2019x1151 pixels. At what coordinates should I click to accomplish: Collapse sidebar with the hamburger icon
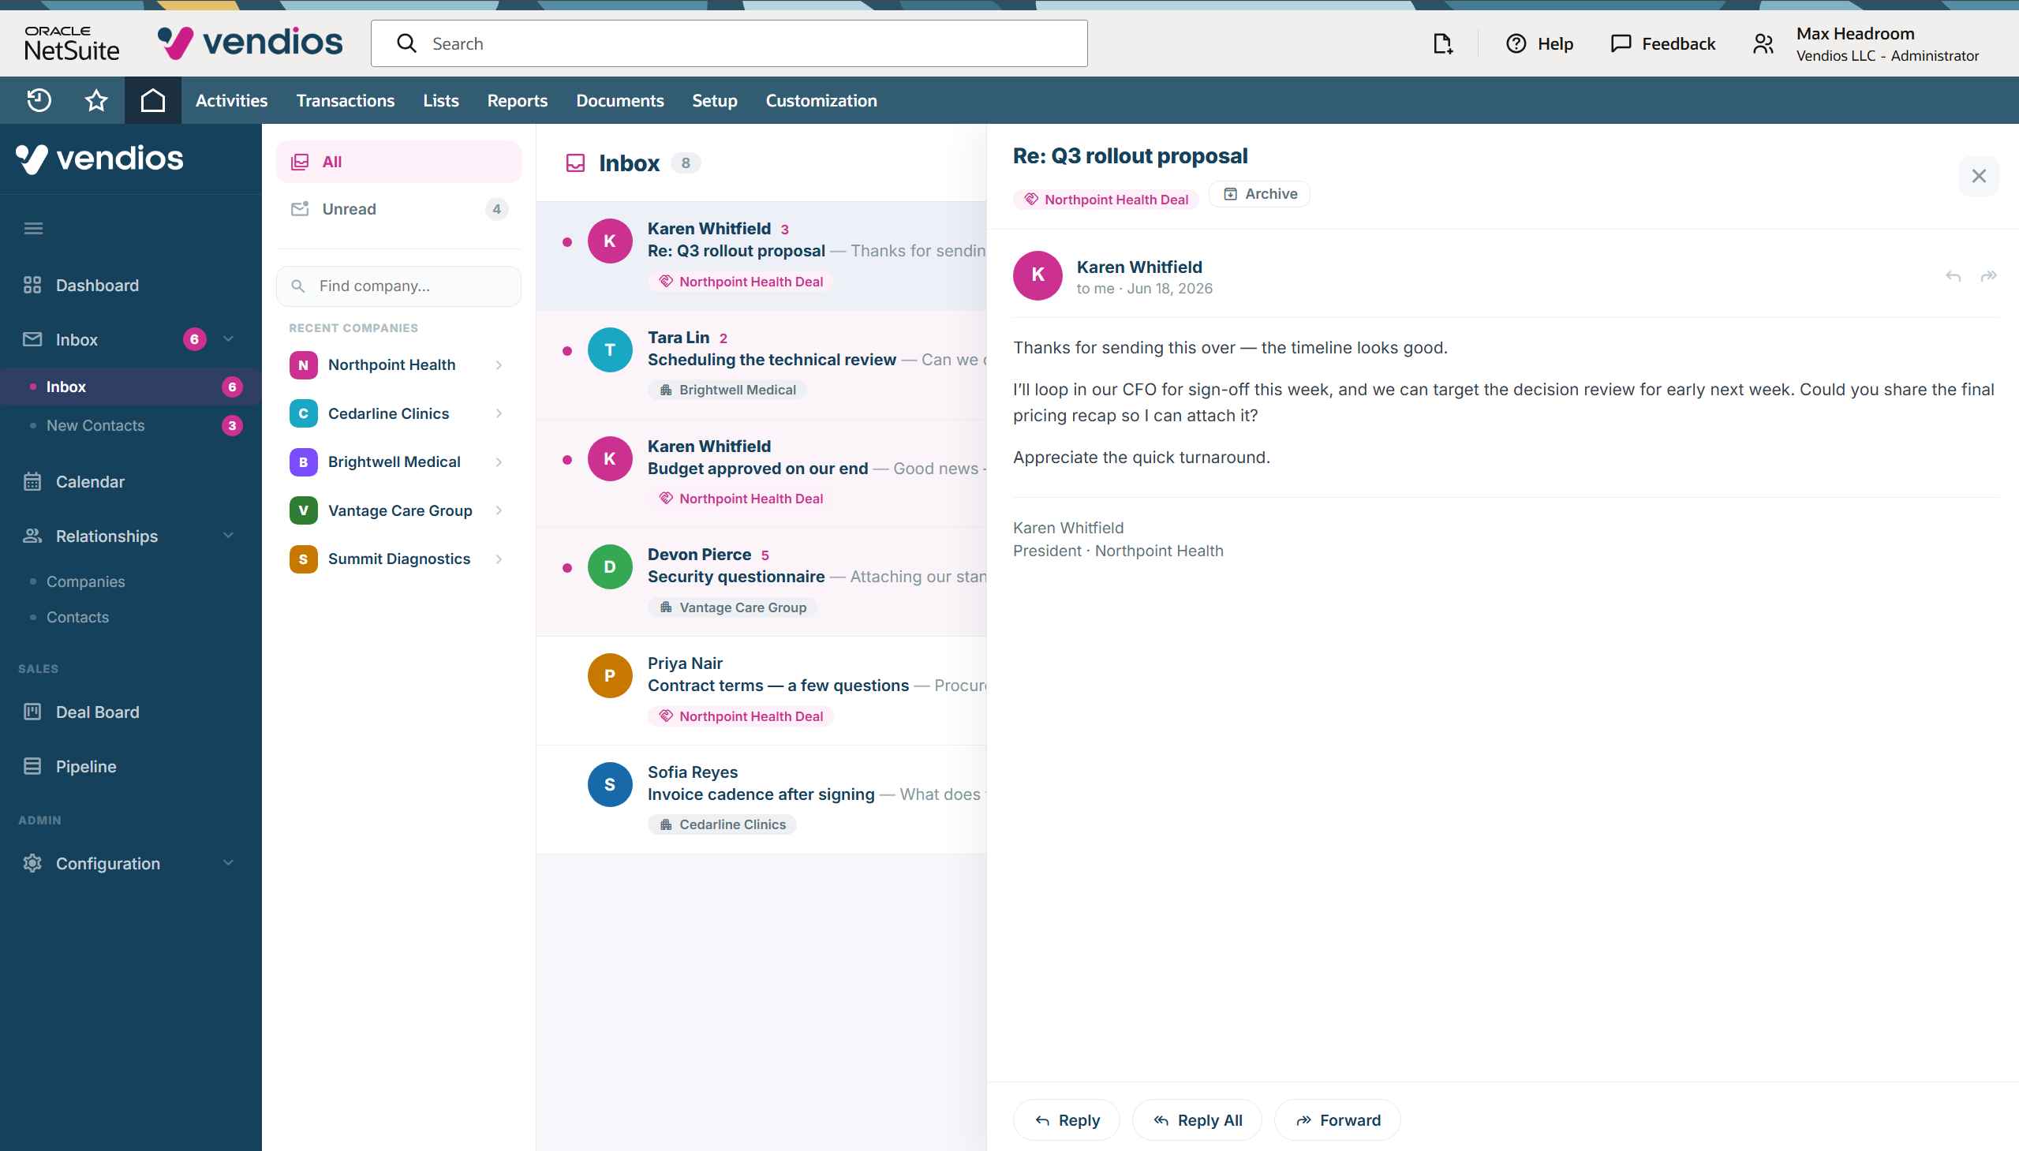[x=33, y=229]
